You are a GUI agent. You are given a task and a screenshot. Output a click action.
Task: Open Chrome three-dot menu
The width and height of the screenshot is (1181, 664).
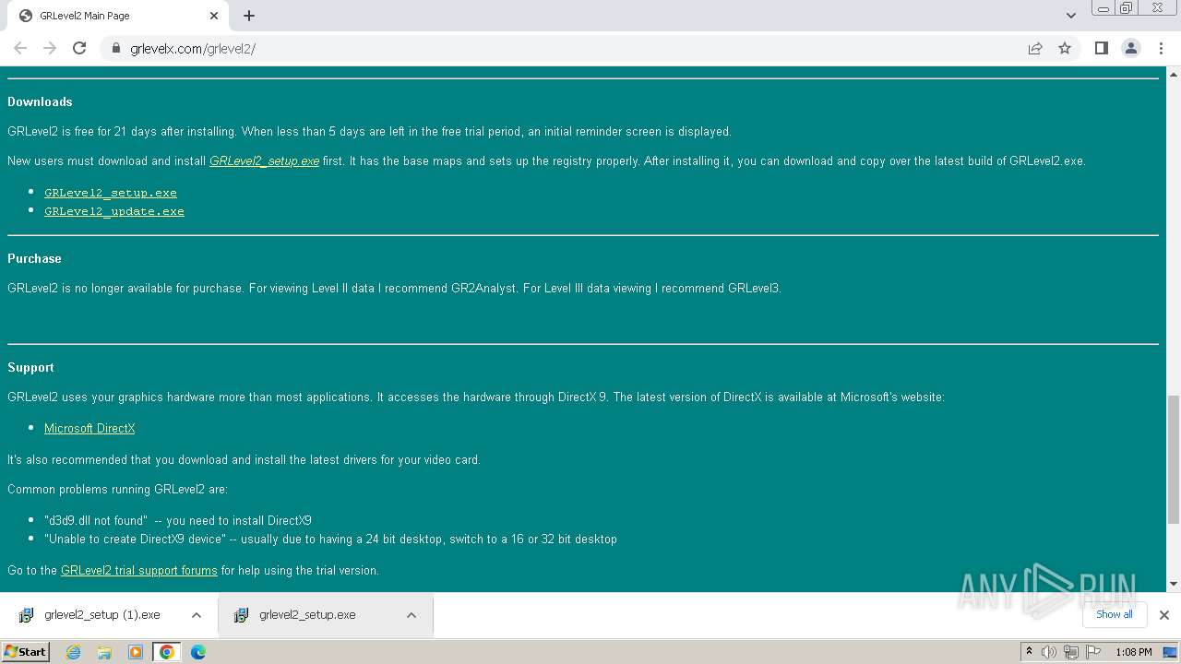click(x=1160, y=48)
